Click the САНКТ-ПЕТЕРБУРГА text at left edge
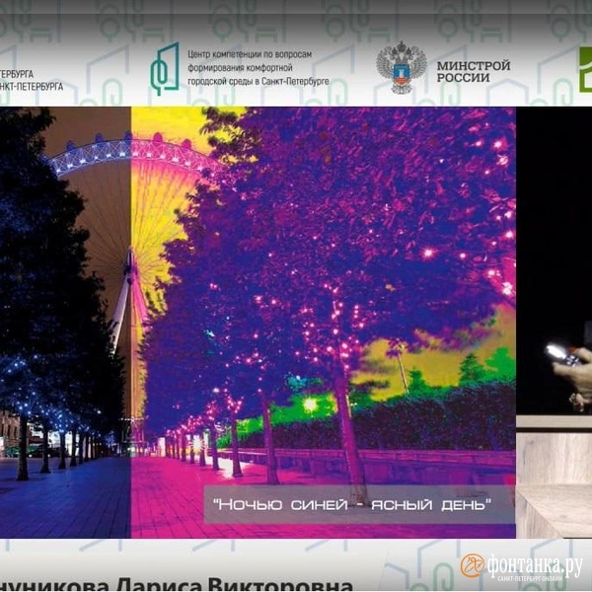 point(32,87)
